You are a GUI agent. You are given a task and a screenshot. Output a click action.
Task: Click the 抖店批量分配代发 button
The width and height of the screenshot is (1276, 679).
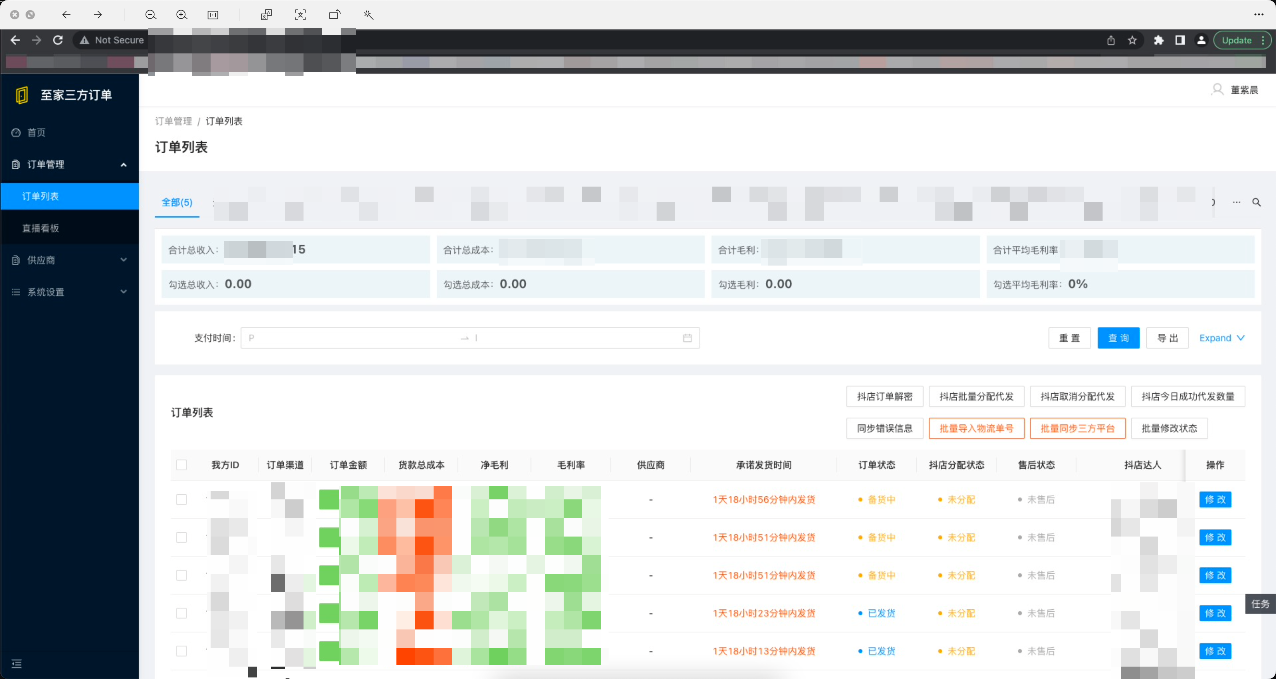[976, 396]
